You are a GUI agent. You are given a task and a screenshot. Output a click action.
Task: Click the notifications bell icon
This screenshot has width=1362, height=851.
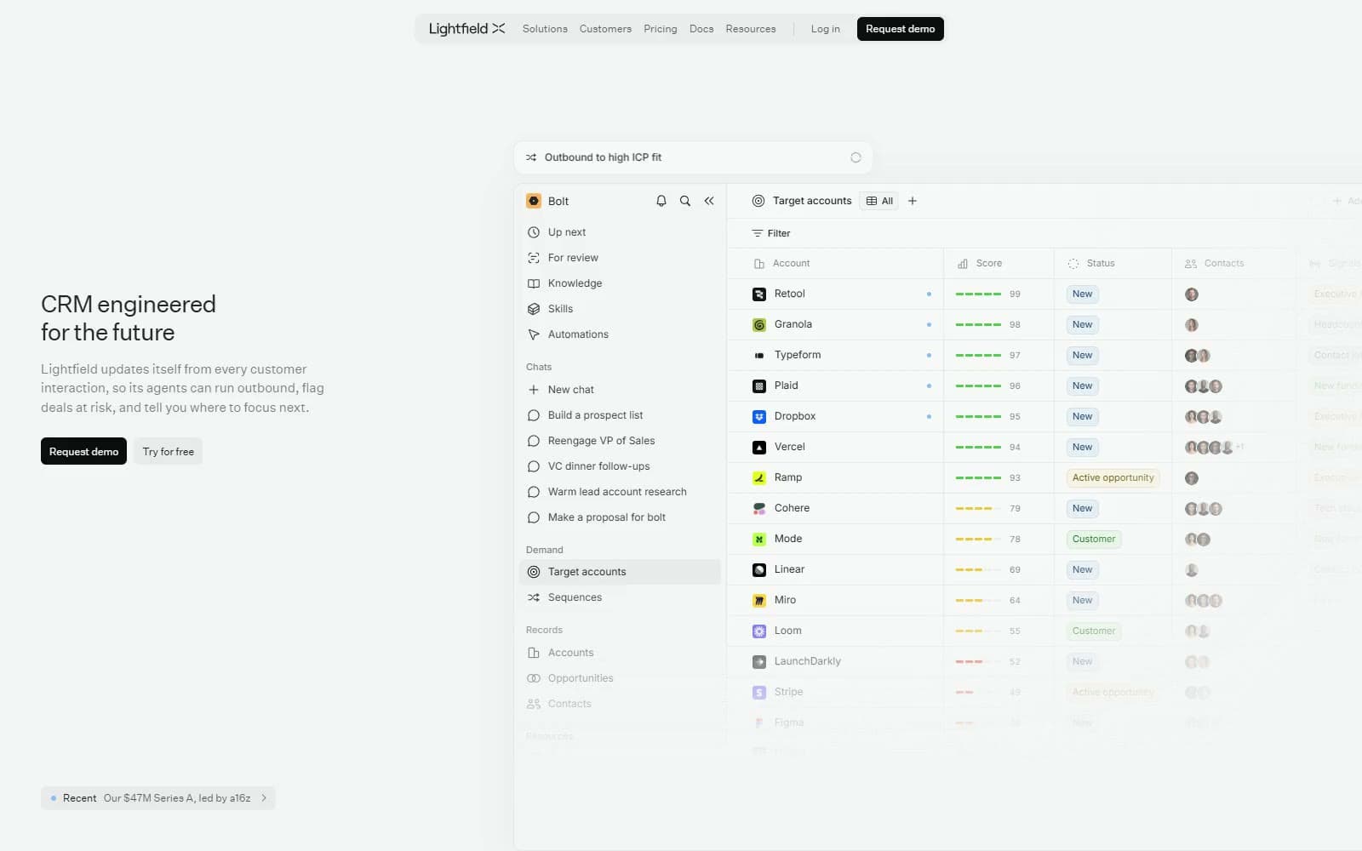pyautogui.click(x=661, y=201)
